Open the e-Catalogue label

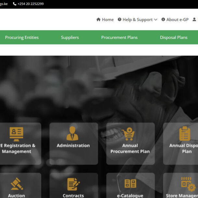point(130,196)
